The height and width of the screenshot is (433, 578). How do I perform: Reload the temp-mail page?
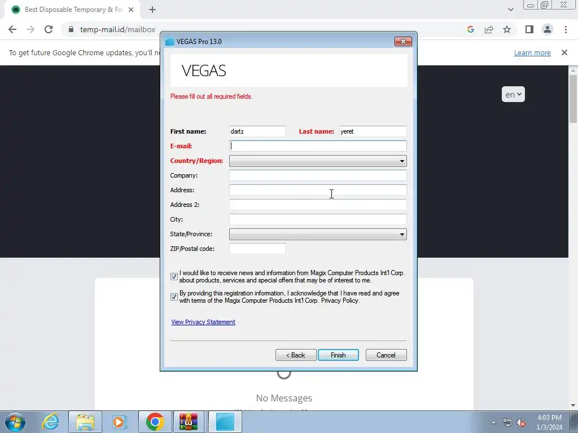(x=49, y=29)
